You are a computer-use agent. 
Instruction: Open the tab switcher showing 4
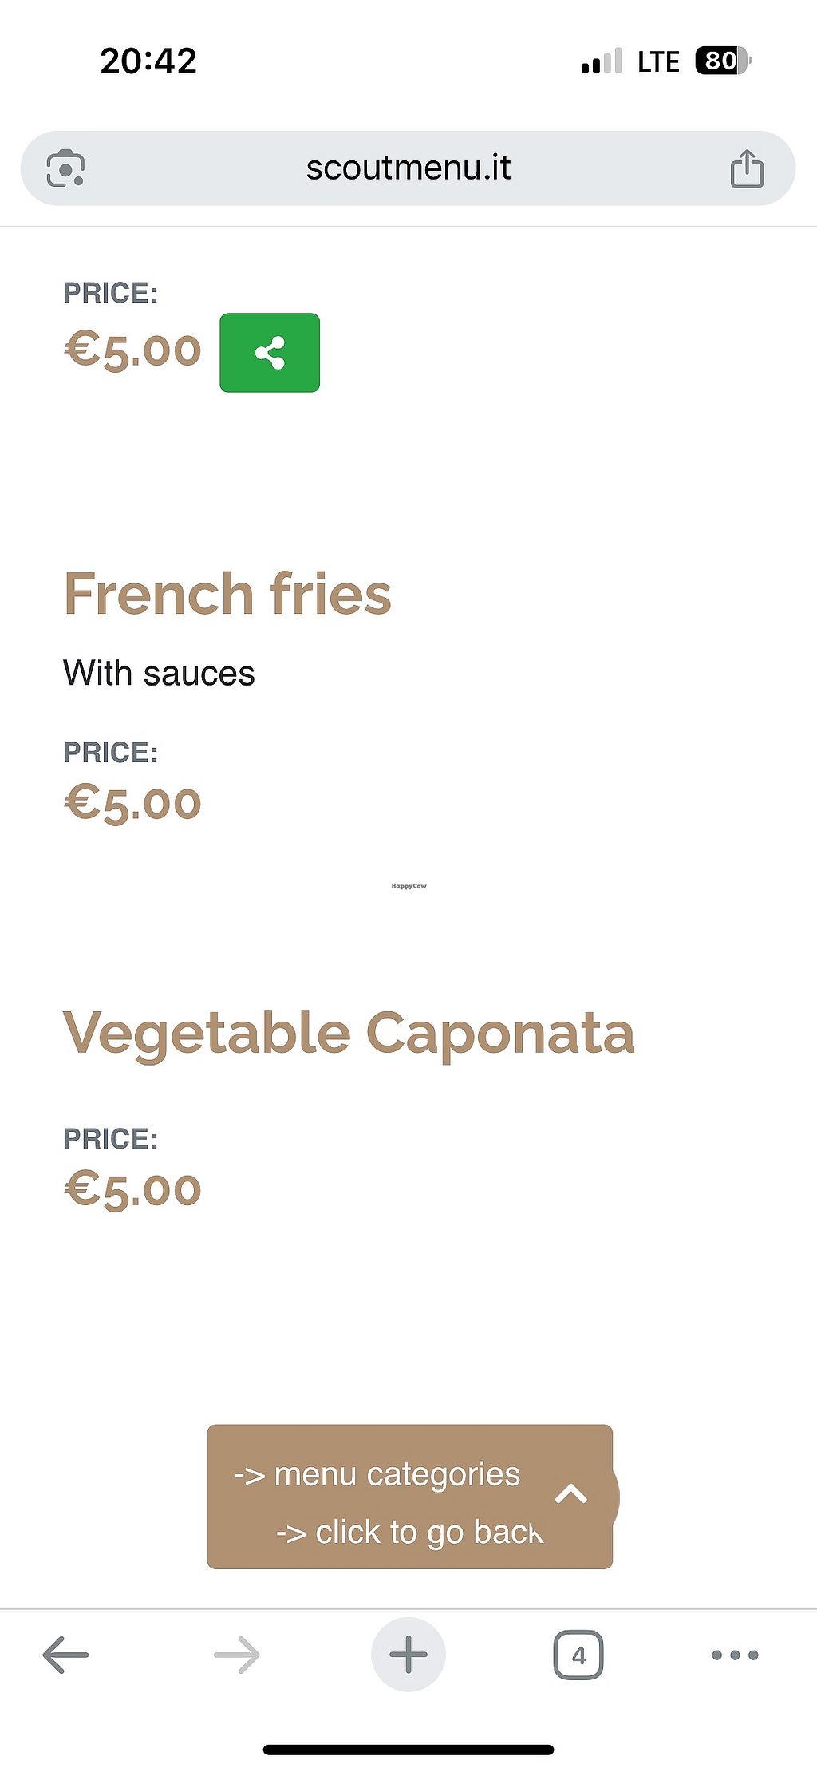578,1655
